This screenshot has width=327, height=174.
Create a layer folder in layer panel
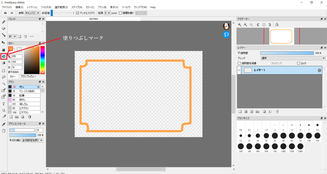coord(257,112)
